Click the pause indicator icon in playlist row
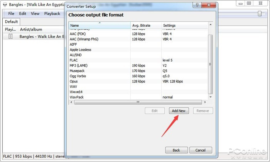Screen dimensions: 270x162 click(x=10, y=36)
